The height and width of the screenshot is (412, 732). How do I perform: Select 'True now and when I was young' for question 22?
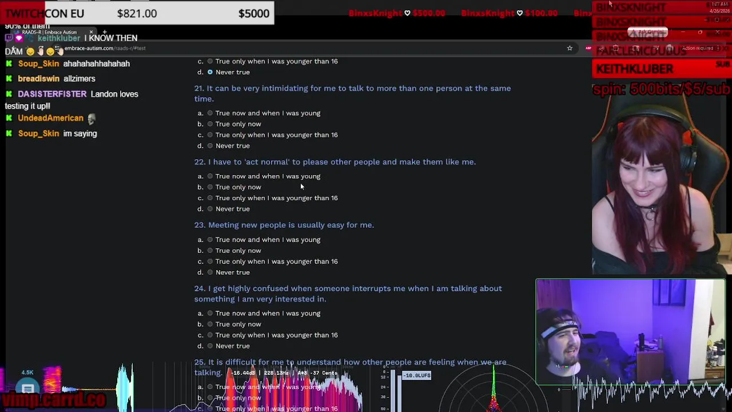pyautogui.click(x=210, y=176)
